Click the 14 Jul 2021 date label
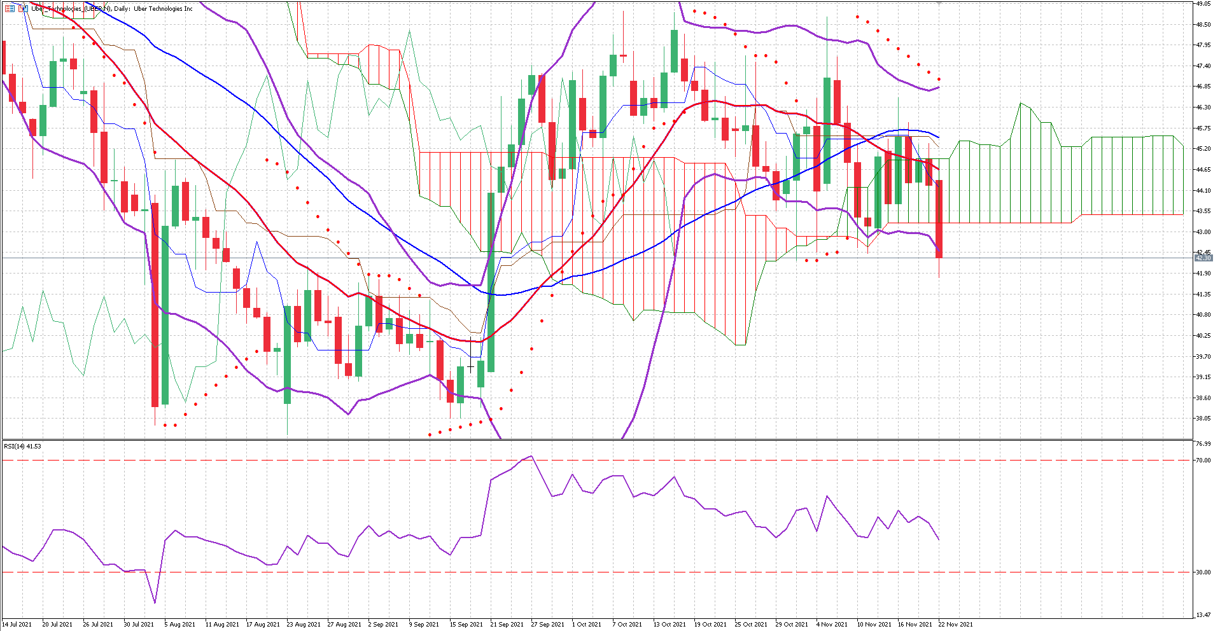1220x631 pixels. [x=17, y=624]
